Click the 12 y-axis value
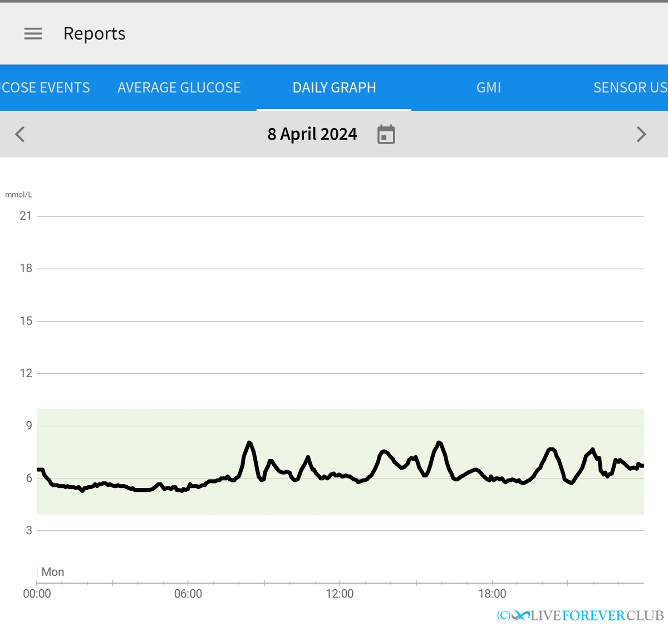668x626 pixels. tap(26, 373)
